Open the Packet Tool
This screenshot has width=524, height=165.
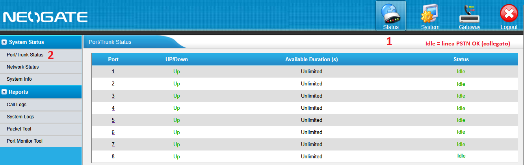19,129
